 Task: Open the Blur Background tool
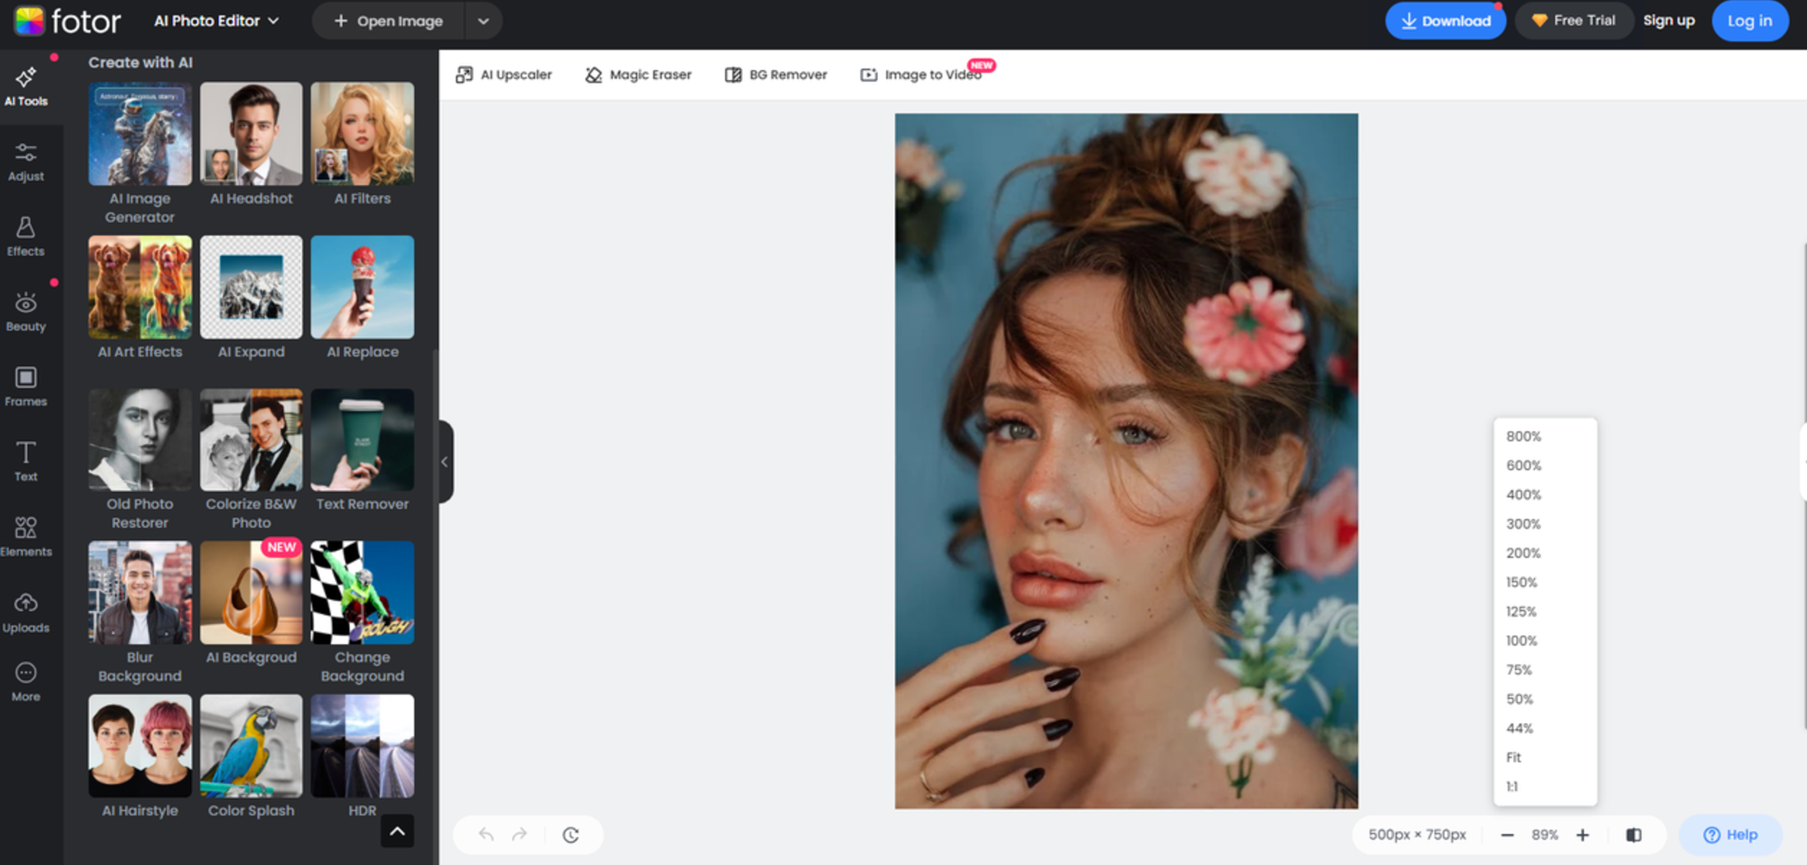140,613
